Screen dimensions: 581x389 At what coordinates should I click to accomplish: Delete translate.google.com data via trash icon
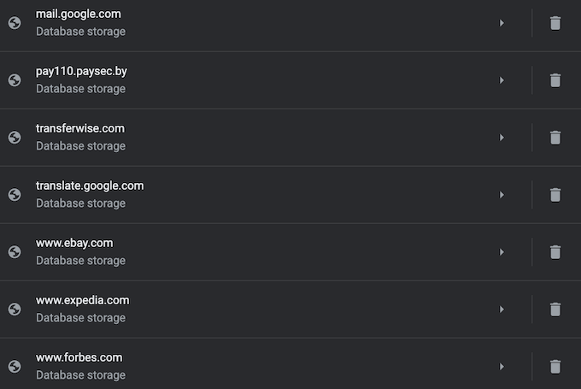point(555,195)
